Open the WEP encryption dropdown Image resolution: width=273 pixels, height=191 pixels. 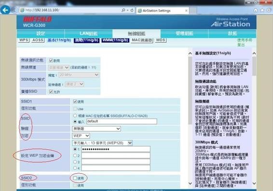pos(81,136)
